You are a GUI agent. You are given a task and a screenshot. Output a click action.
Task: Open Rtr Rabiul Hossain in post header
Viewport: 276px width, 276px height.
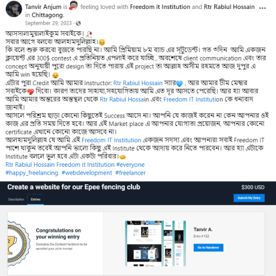point(229,7)
